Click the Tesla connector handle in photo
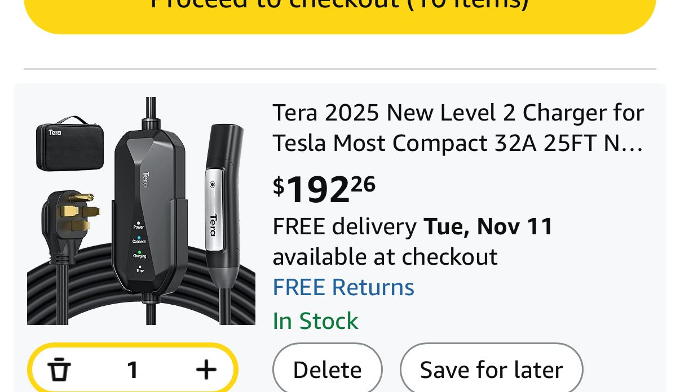 (224, 203)
